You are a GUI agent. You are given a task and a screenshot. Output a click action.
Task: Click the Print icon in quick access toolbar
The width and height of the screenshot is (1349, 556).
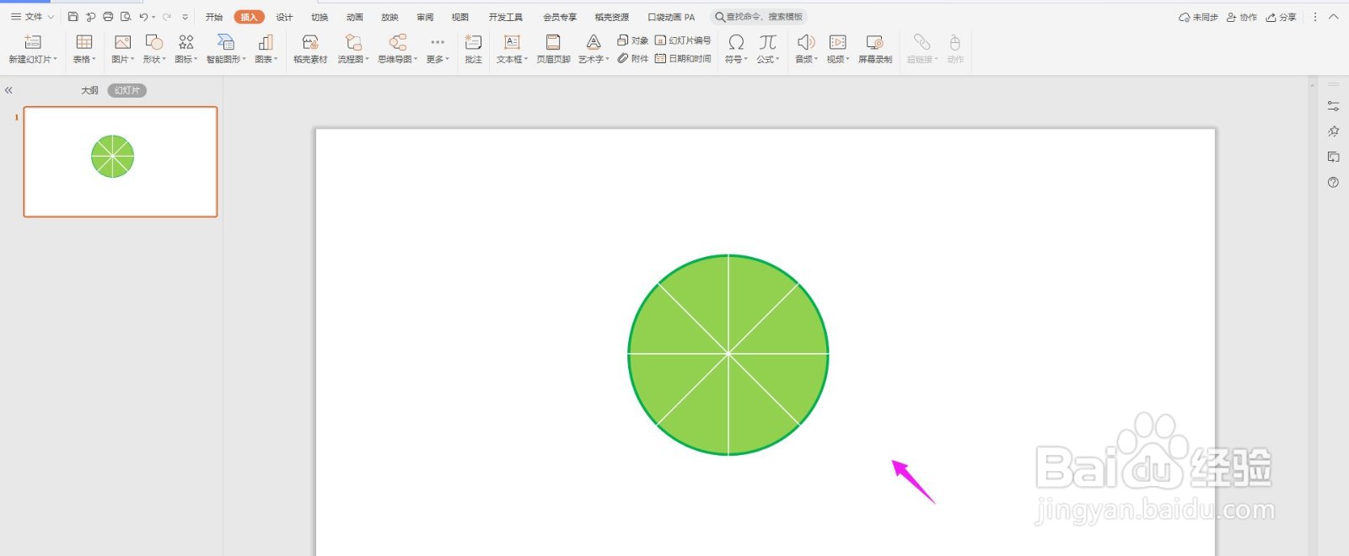click(x=108, y=17)
